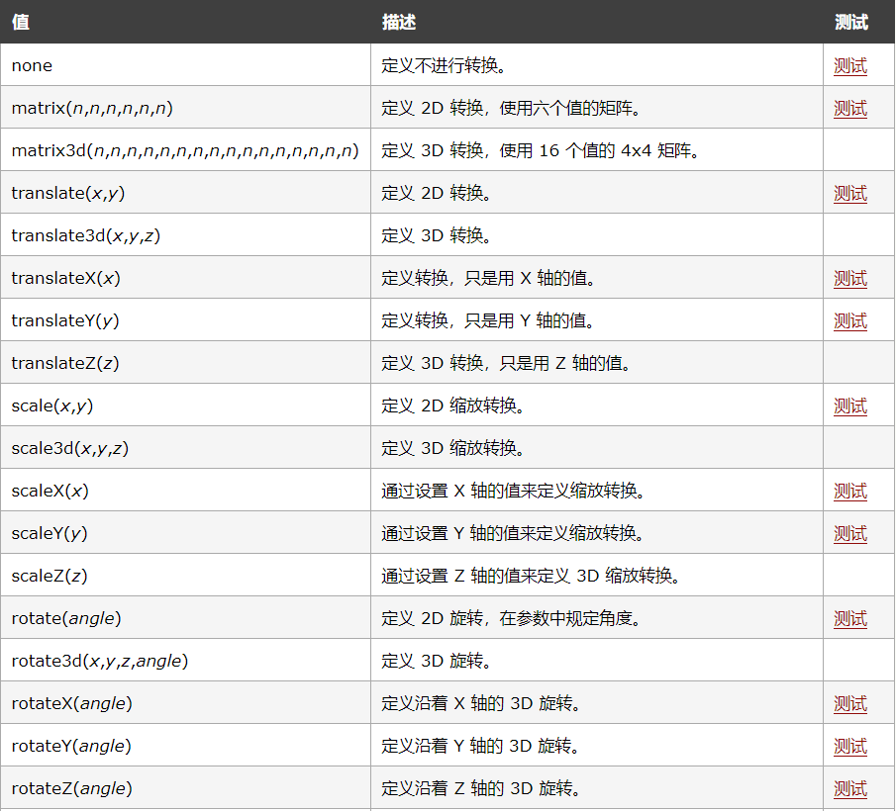The width and height of the screenshot is (896, 811).
Task: Open the 测试 link for none
Action: [x=849, y=65]
